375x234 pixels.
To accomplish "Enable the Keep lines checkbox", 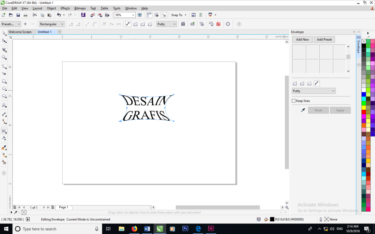I will [294, 101].
